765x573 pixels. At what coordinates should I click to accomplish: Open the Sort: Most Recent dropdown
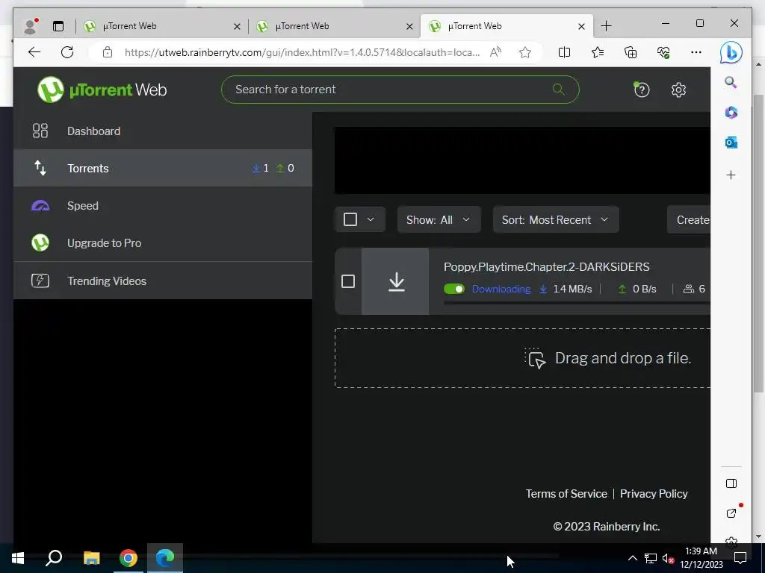coord(556,220)
